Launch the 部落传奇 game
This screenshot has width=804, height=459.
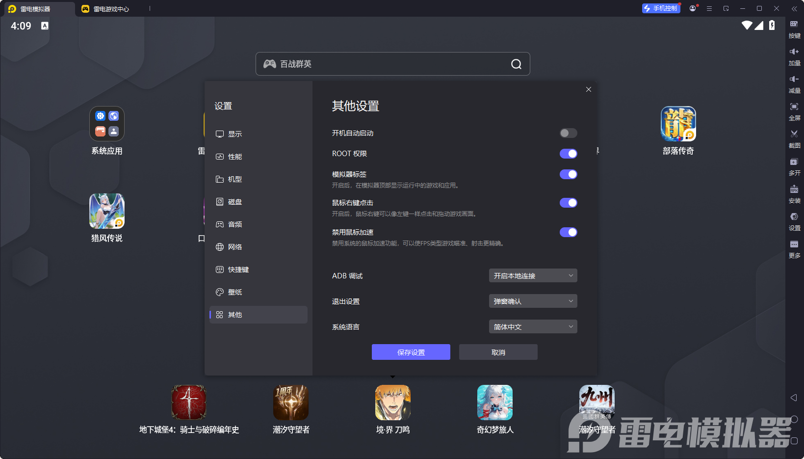(x=678, y=124)
